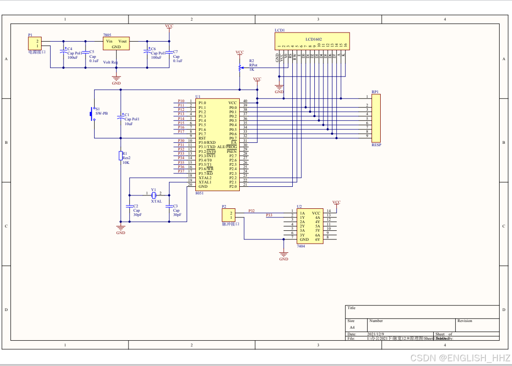This screenshot has height=366, width=512.
Task: Click the 2021/12/9 date value
Action: 375,334
